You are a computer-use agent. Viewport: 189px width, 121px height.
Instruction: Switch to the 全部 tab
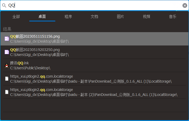tap(16, 16)
